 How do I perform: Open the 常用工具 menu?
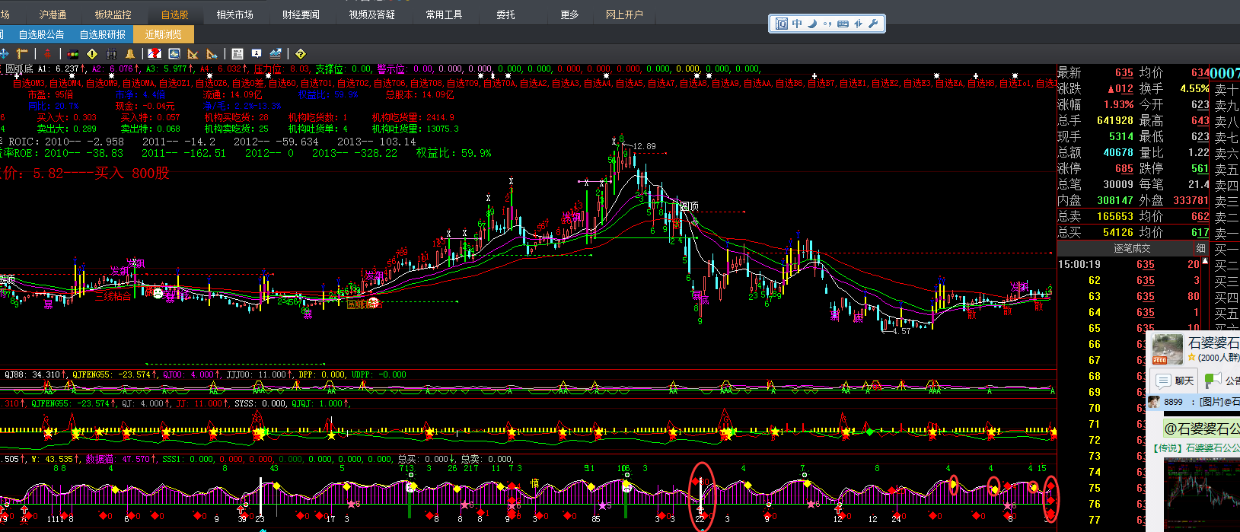pos(445,14)
